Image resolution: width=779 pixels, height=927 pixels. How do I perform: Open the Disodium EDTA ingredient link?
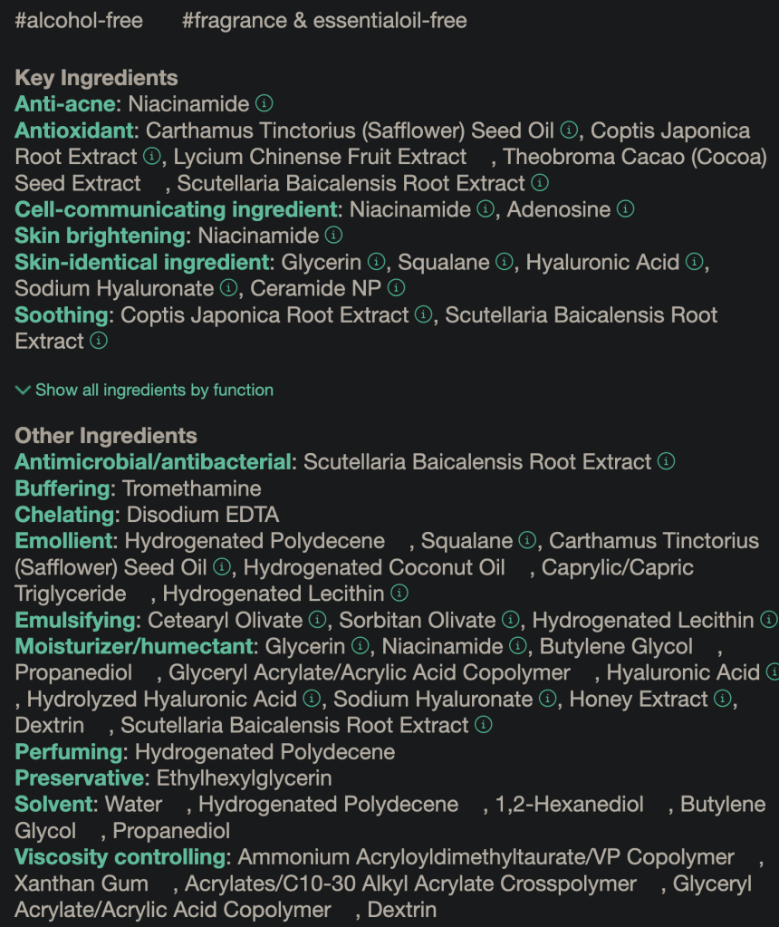[x=203, y=514]
